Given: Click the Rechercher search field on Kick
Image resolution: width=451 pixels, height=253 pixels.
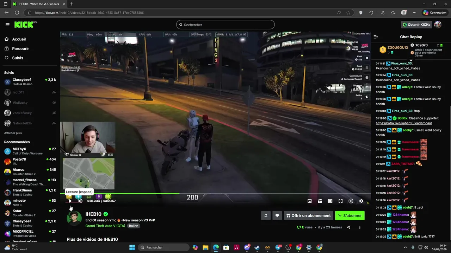Looking at the screenshot, I should click(x=225, y=25).
